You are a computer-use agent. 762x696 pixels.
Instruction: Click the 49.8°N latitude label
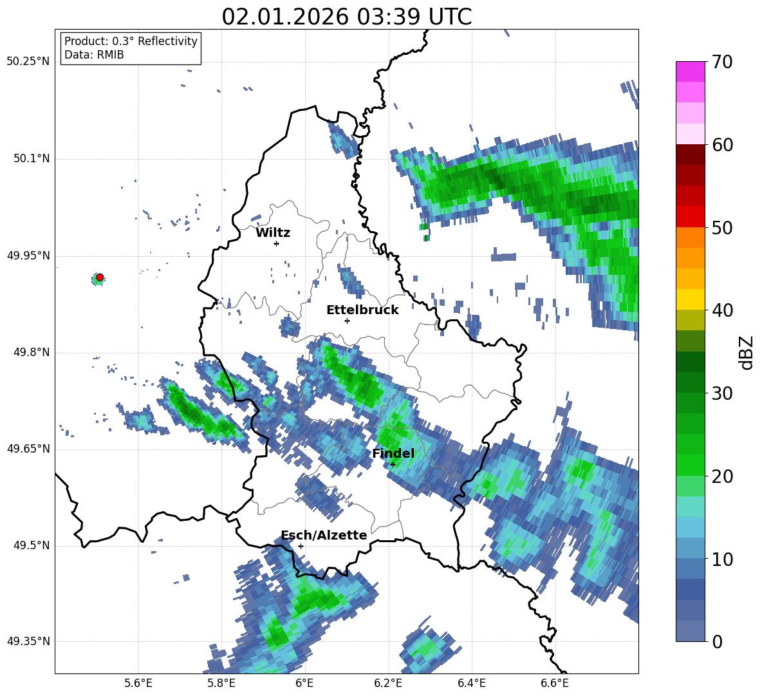click(x=32, y=352)
